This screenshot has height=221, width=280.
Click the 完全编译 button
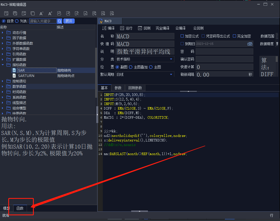[162, 28]
